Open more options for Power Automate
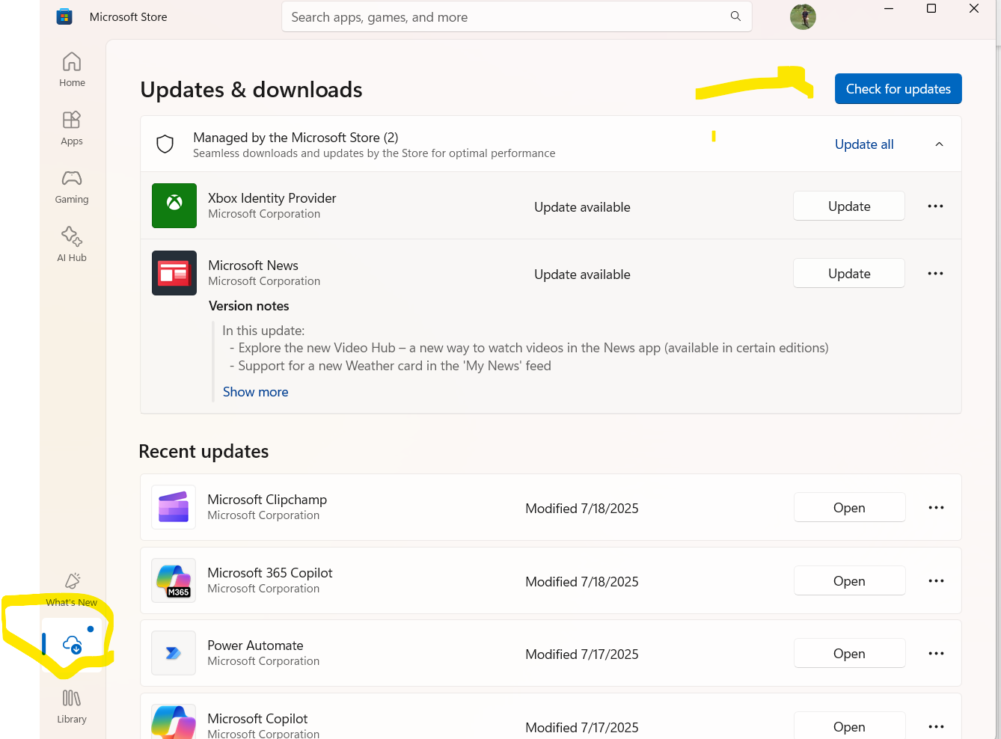 click(936, 653)
